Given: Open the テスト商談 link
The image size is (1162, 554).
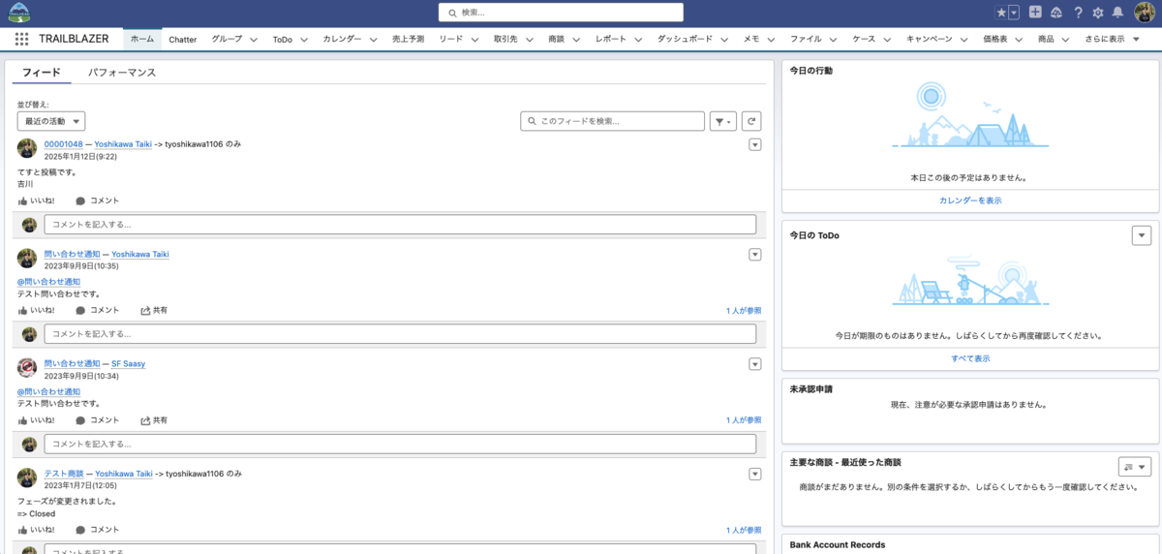Looking at the screenshot, I should [64, 474].
